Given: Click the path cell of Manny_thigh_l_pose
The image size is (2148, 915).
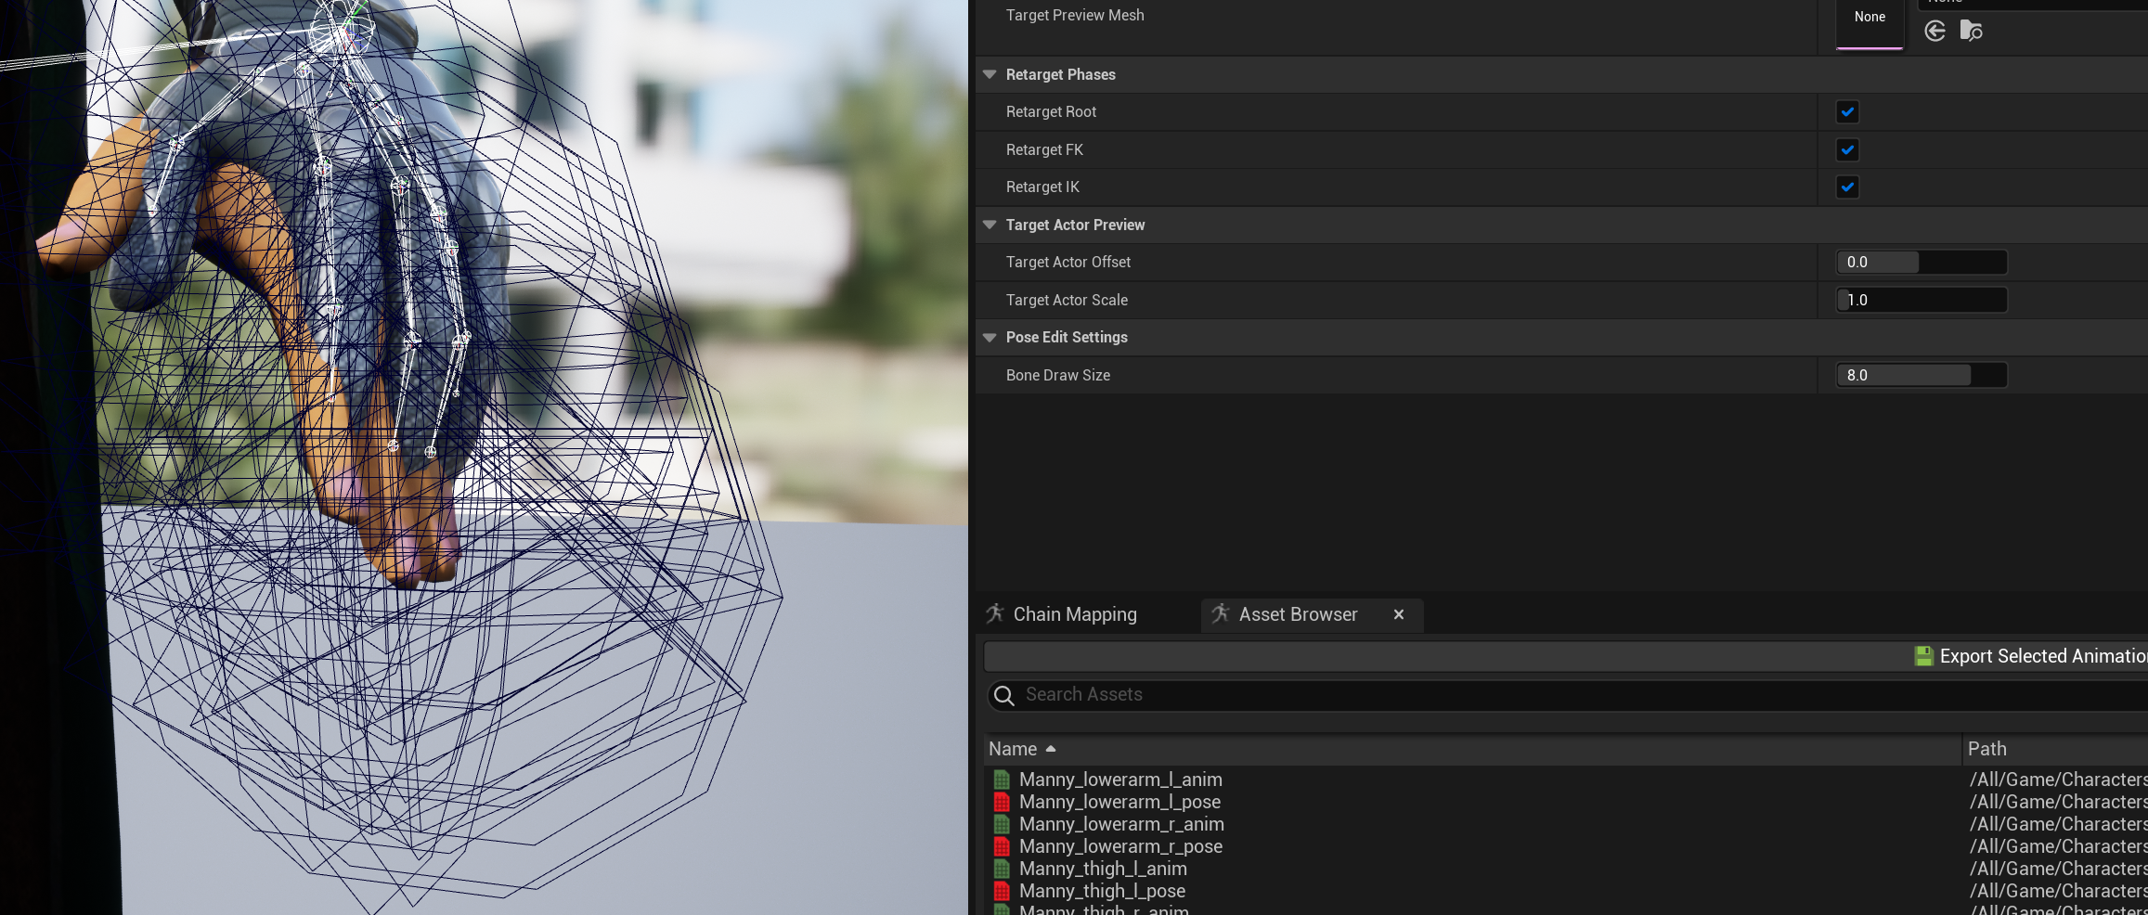Looking at the screenshot, I should [x=2058, y=891].
